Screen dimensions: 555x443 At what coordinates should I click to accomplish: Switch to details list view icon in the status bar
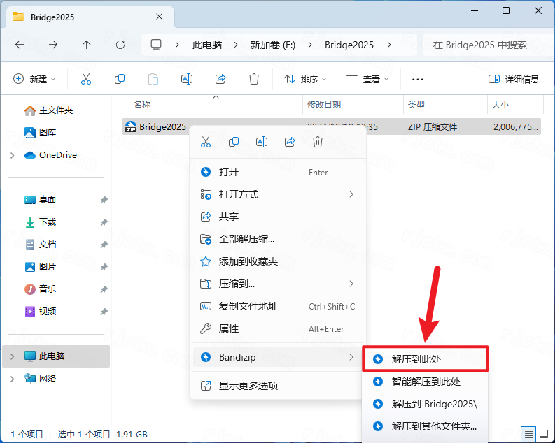tap(528, 434)
